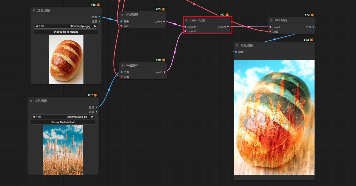Viewport: 356px width, 186px height.
Task: Select the Latent相加 node title
Action: pos(197,20)
